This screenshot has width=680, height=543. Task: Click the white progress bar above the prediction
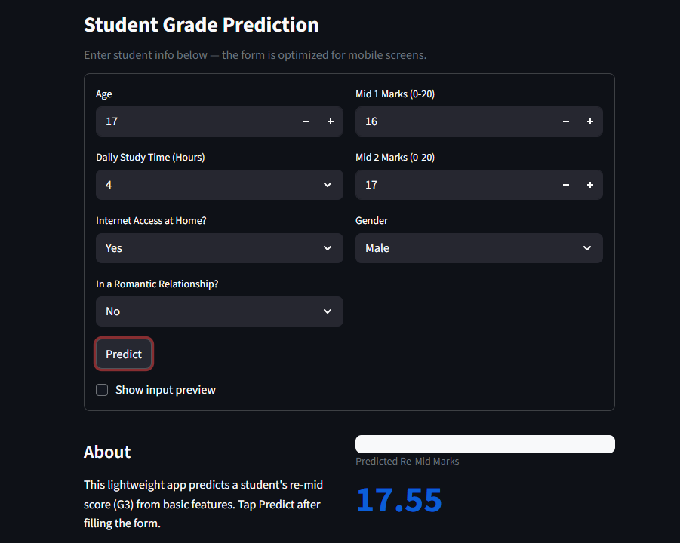485,444
